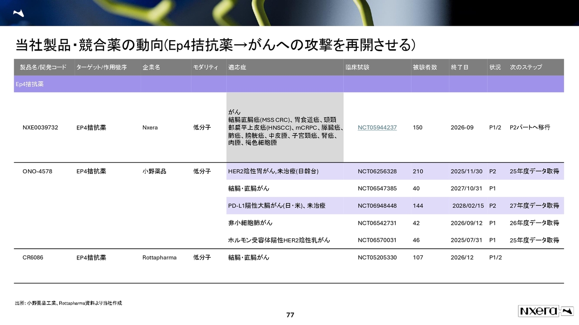Select the Rottapharma company cell
Image resolution: width=579 pixels, height=325 pixels.
[159, 257]
